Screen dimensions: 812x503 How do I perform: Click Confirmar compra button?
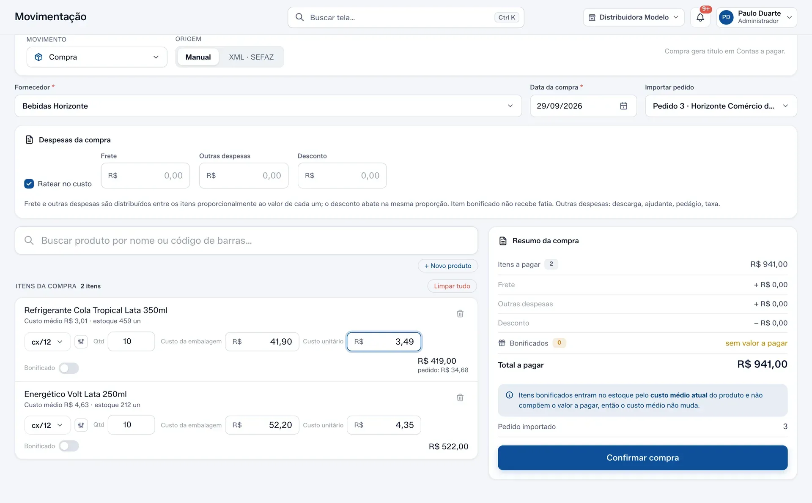point(642,458)
